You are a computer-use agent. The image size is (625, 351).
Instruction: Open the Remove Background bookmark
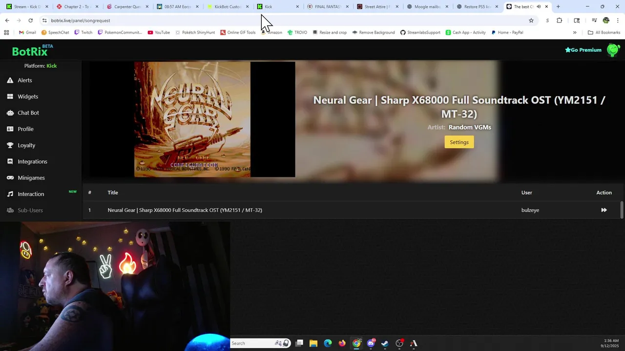(373, 33)
